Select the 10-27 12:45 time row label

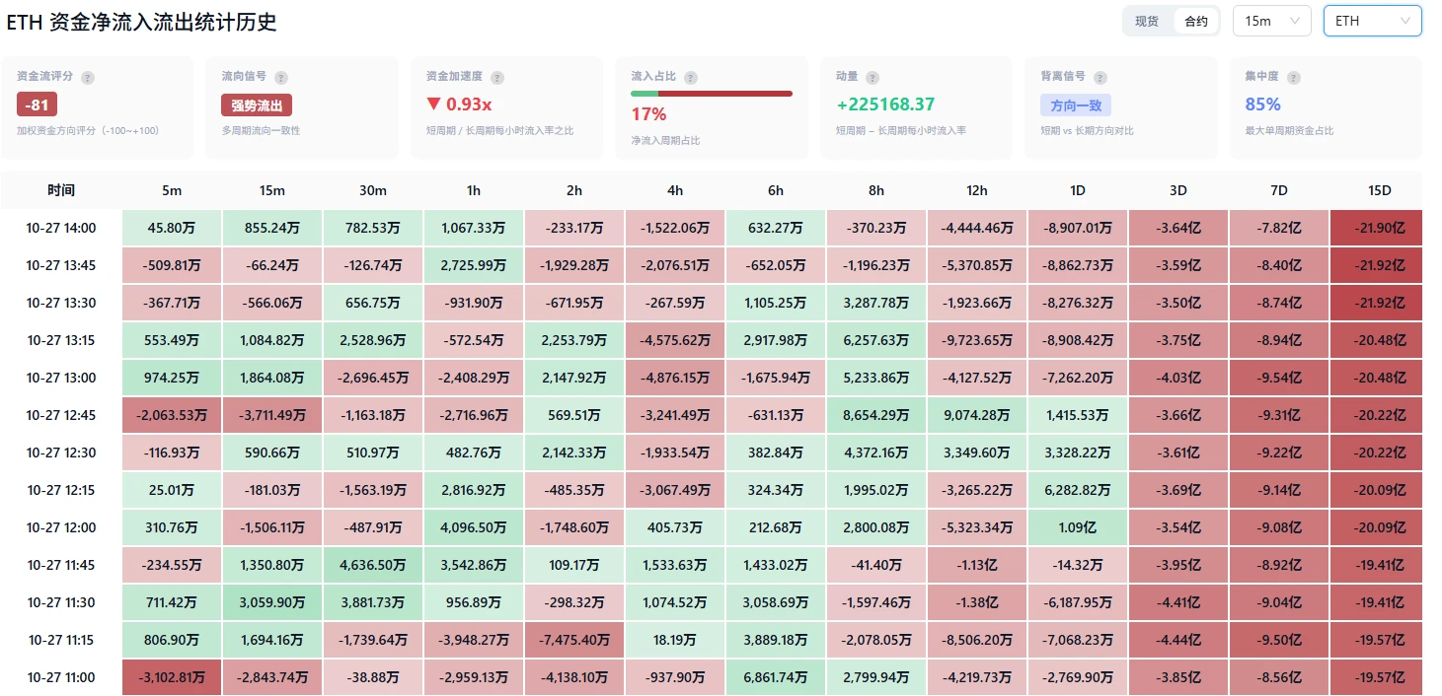point(61,415)
